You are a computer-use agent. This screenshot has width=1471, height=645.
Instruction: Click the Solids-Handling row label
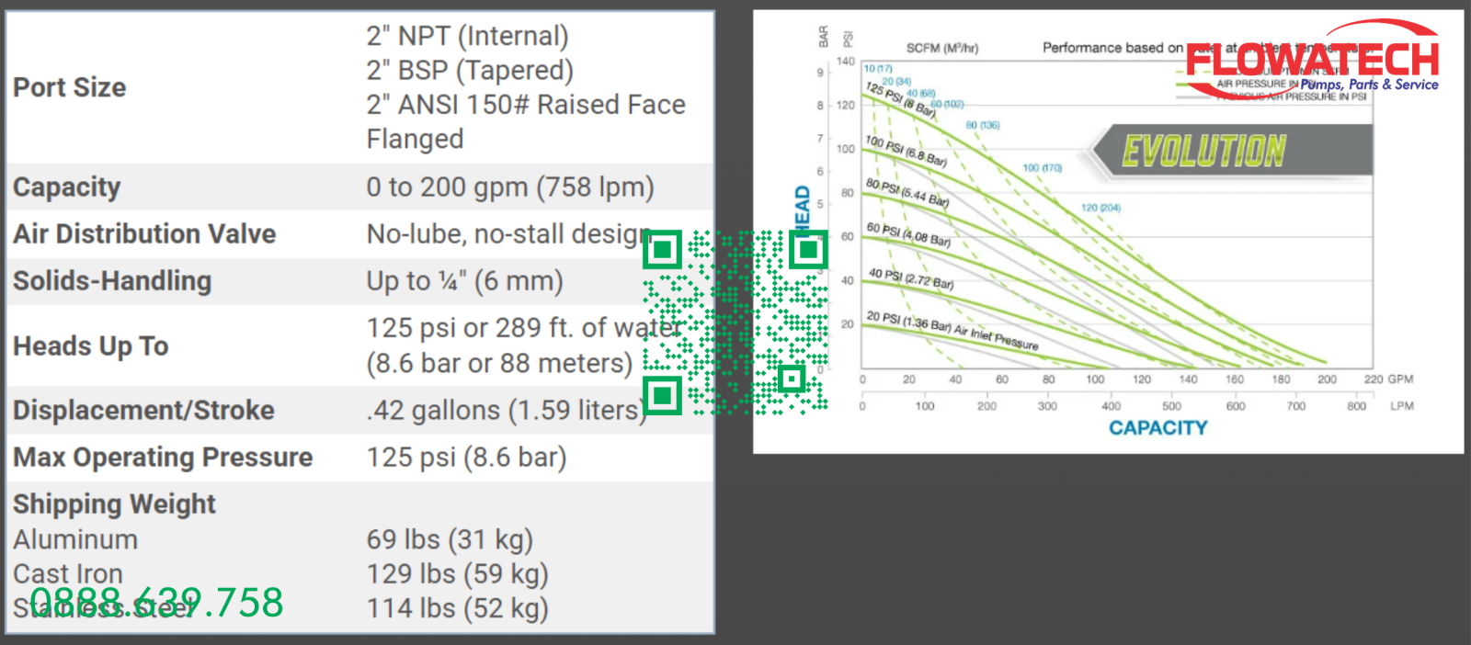[112, 281]
